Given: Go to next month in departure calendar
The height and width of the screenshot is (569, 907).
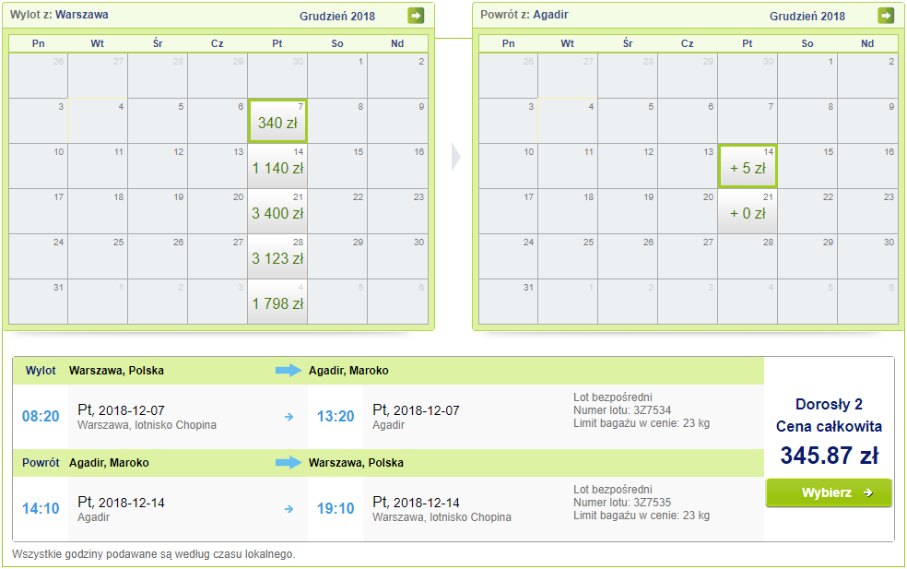Looking at the screenshot, I should click(416, 16).
